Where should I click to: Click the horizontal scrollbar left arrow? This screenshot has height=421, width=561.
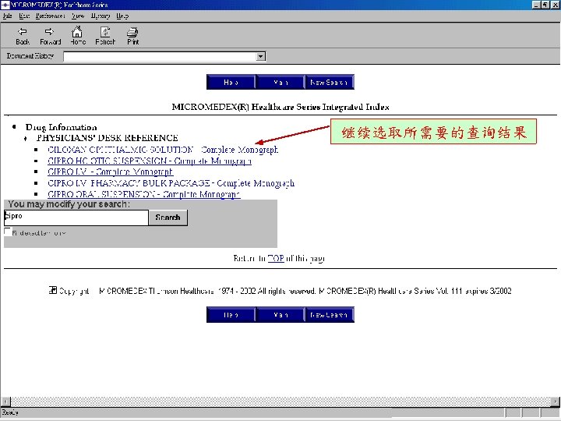(x=6, y=402)
